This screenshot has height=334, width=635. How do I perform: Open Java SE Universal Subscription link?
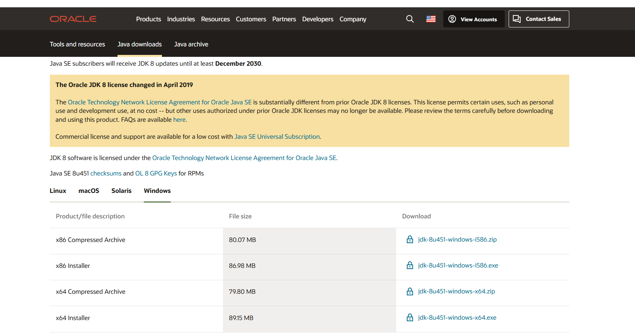277,136
